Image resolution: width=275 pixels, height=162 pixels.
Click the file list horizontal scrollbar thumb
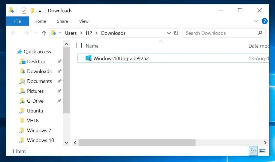(x=137, y=143)
